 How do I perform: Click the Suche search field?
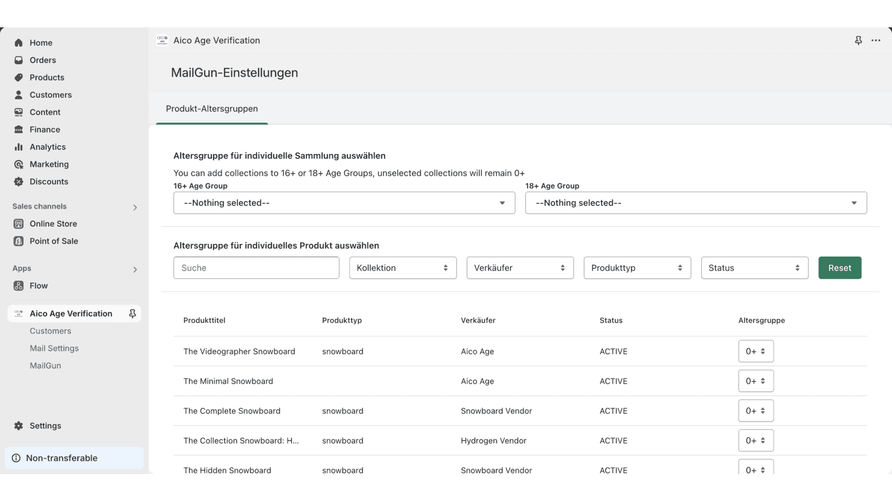tap(256, 268)
